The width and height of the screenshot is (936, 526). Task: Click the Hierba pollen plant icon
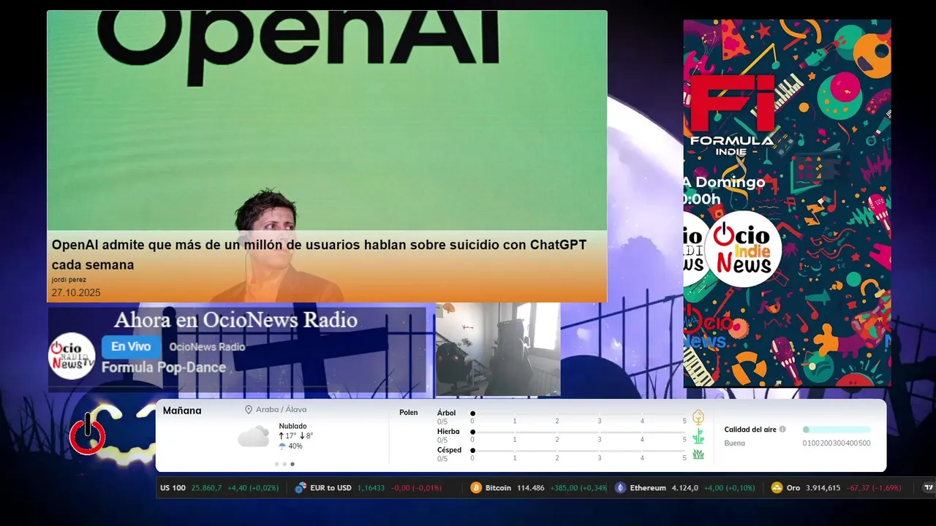tap(698, 436)
